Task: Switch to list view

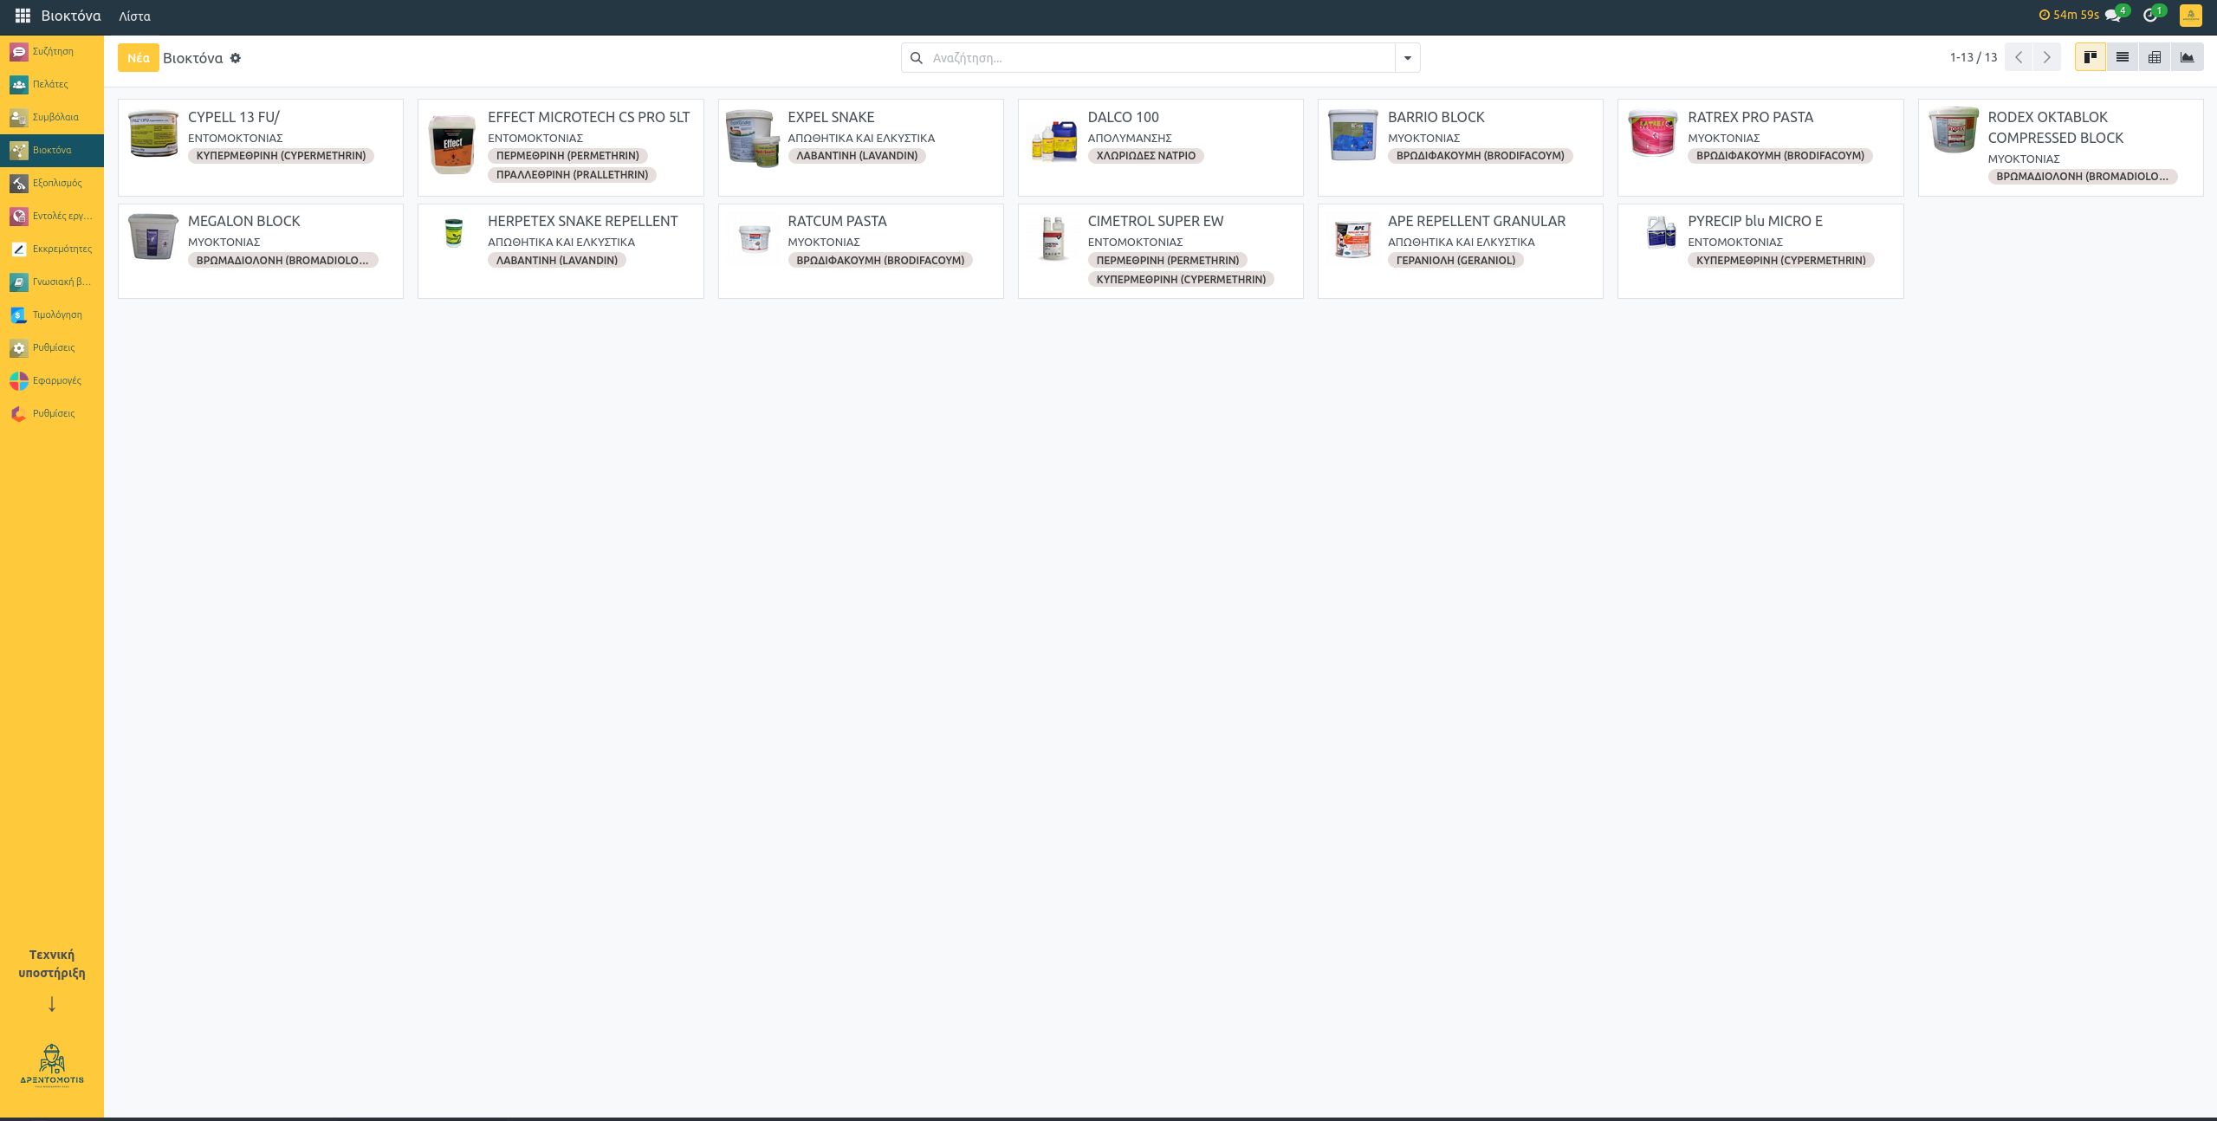Action: pyautogui.click(x=2123, y=58)
